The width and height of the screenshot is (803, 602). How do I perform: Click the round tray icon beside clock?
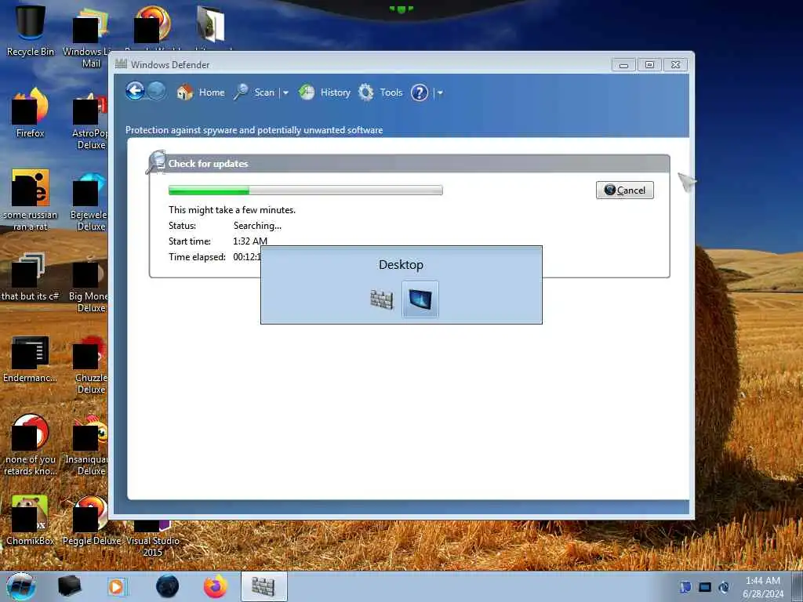click(x=724, y=587)
